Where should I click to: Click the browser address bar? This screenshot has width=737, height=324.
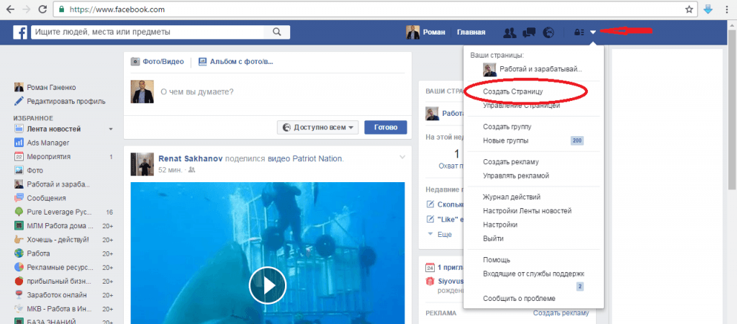374,9
